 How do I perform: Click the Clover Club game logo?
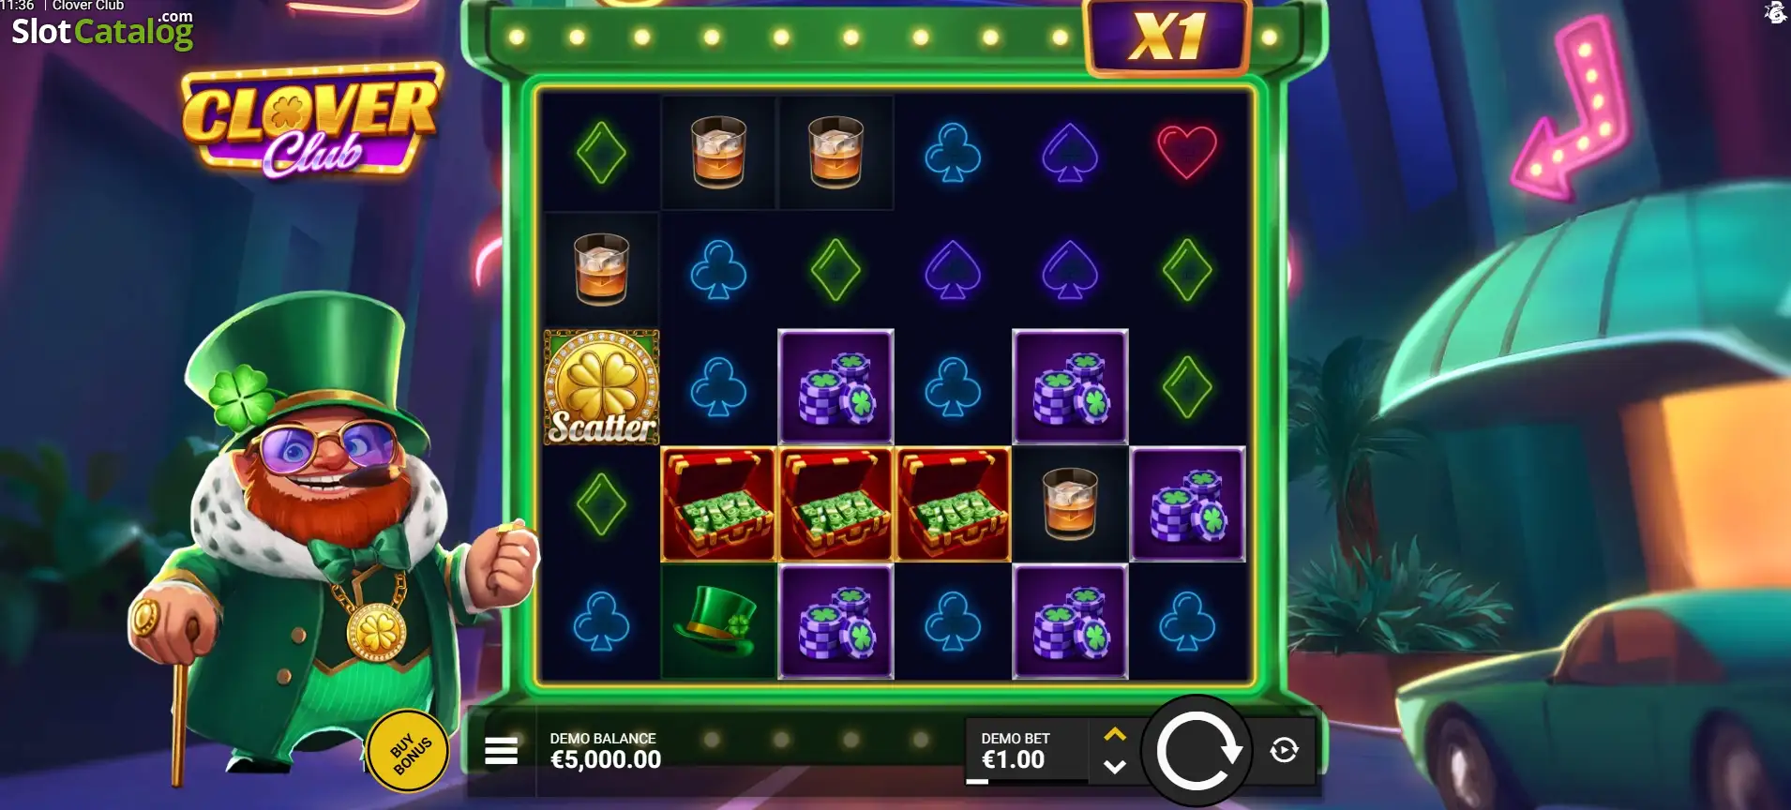pos(311,122)
